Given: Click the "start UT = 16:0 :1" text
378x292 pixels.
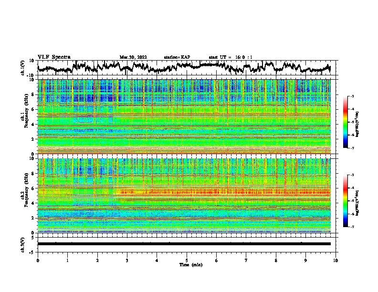Looking at the screenshot, I should [x=231, y=57].
